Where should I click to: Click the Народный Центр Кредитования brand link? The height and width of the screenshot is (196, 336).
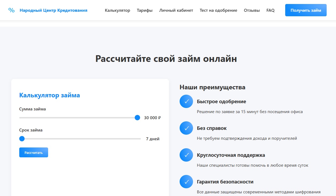(53, 10)
